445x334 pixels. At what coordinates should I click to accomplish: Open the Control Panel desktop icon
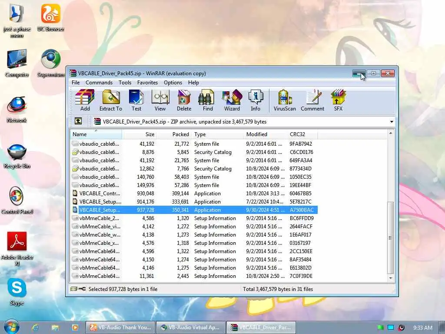pos(17,200)
